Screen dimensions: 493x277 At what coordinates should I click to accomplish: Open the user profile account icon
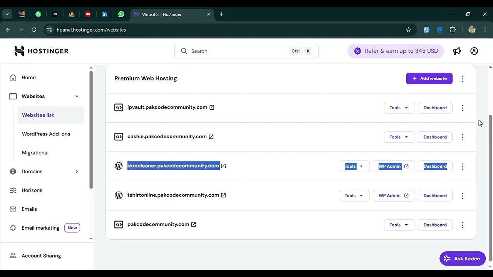tap(474, 51)
